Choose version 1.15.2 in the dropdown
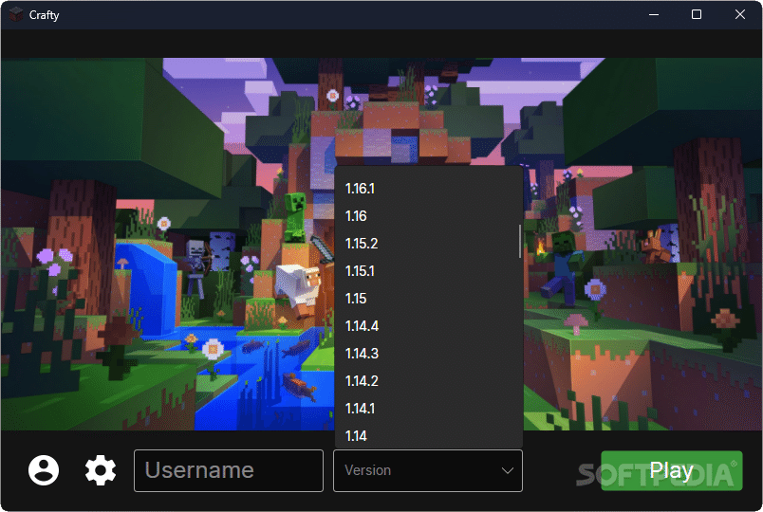Screen dimensions: 763x512 [x=428, y=243]
